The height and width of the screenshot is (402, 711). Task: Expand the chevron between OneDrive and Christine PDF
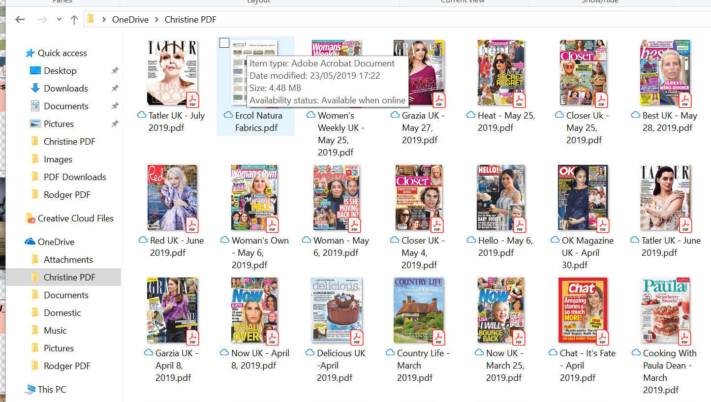156,20
